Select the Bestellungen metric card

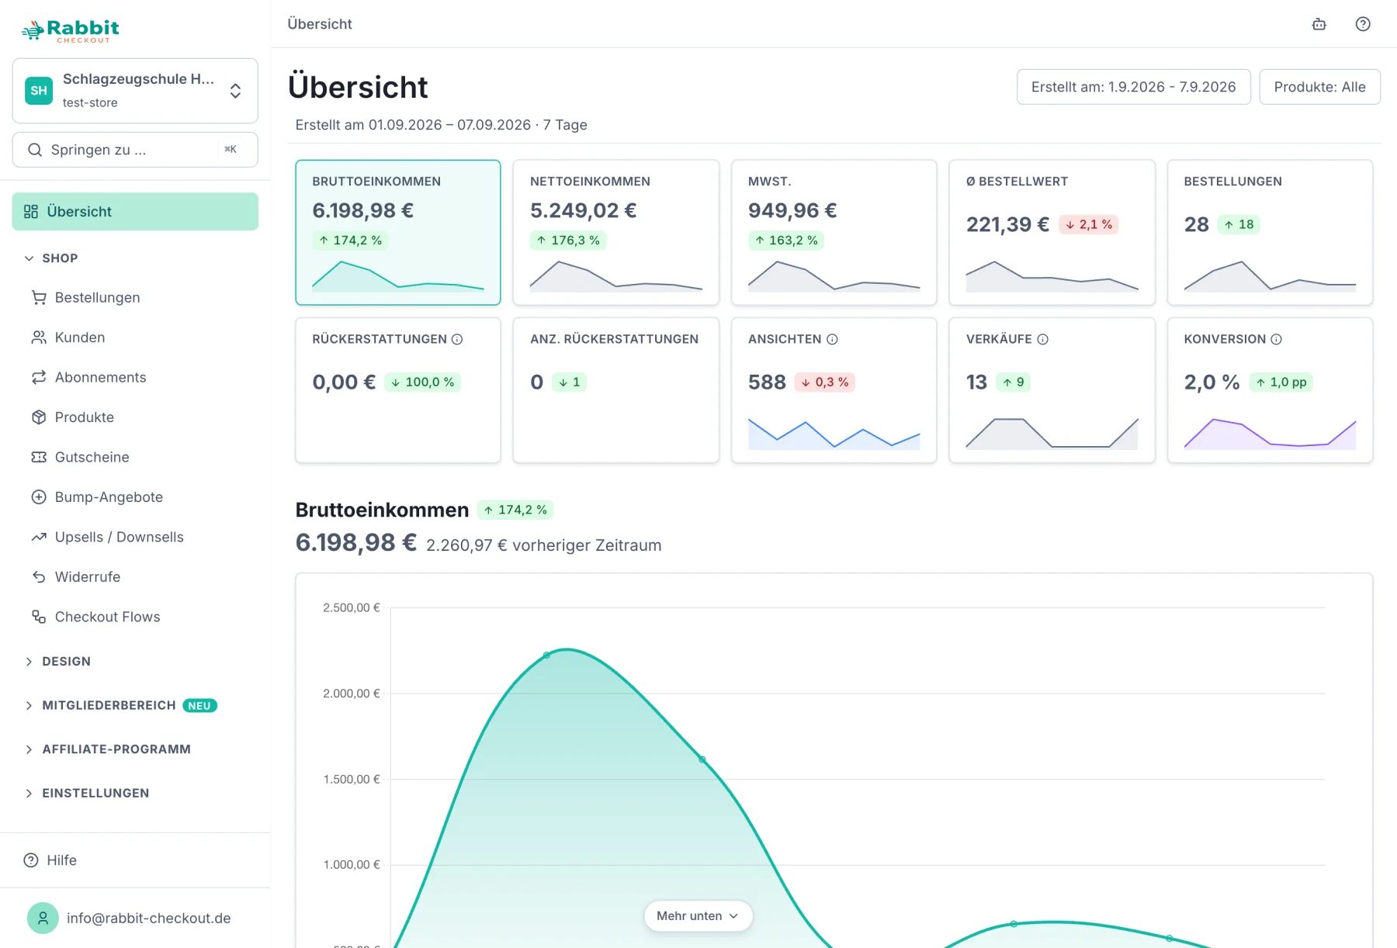tap(1270, 233)
